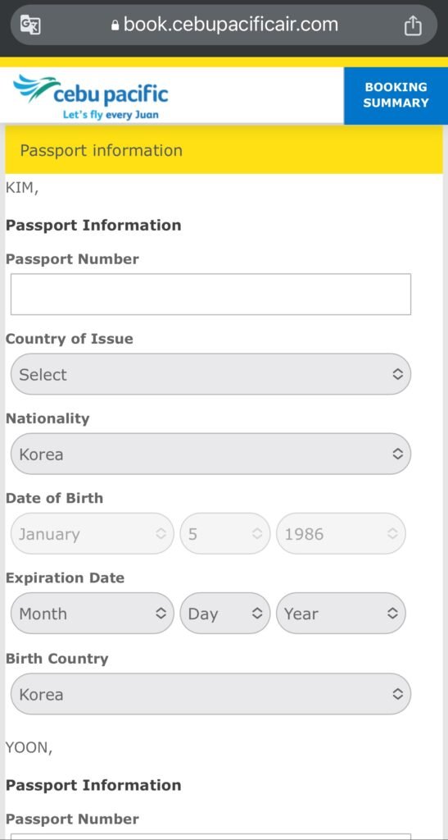This screenshot has height=840, width=448.
Task: Open the Nationality dropdown showing Korea
Action: click(210, 454)
